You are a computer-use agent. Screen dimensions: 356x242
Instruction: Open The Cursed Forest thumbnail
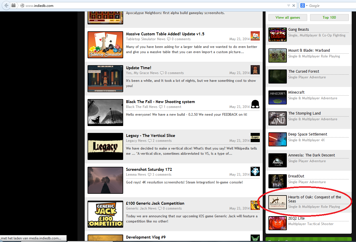(278, 77)
